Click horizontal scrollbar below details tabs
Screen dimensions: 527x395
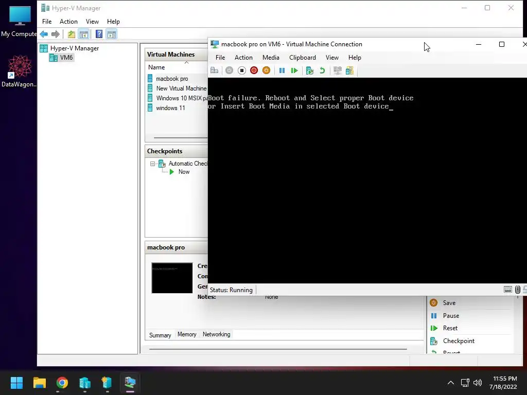click(278, 349)
